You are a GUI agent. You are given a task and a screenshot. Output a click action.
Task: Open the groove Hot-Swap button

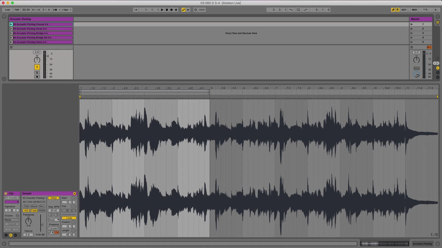click(x=17, y=216)
